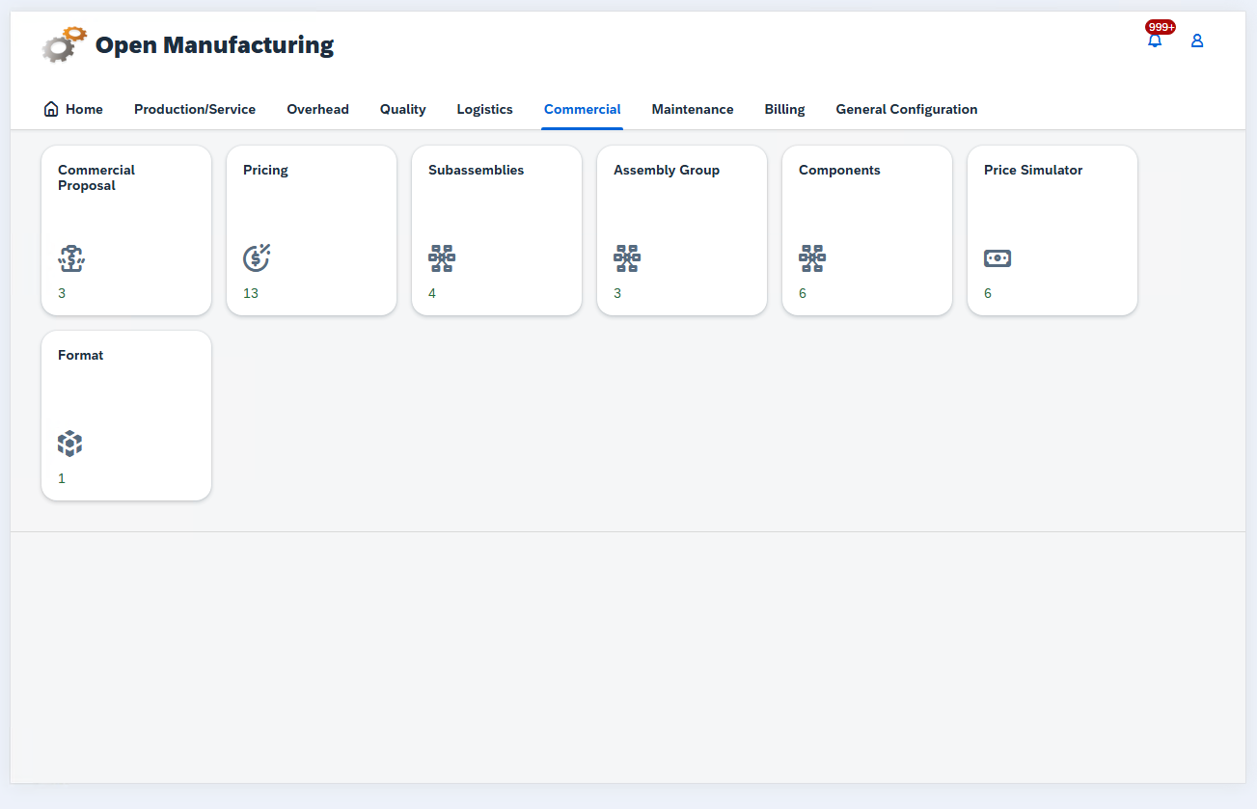Go to the Home tab

(x=73, y=109)
